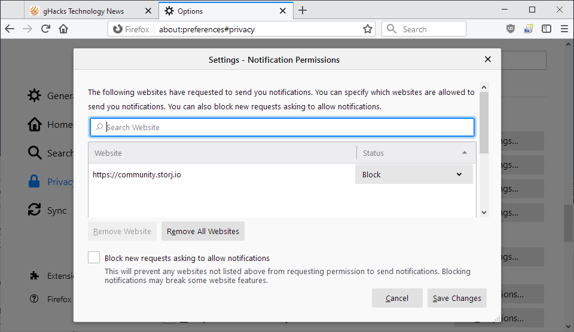
Task: Click the magnifier icon in toolbar search
Action: 391,29
